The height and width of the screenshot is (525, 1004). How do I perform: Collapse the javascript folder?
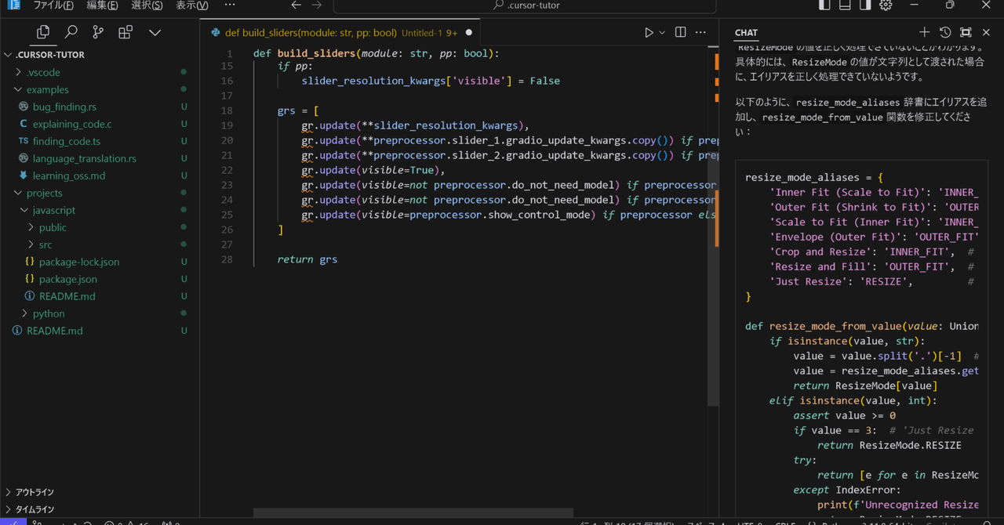pyautogui.click(x=54, y=210)
